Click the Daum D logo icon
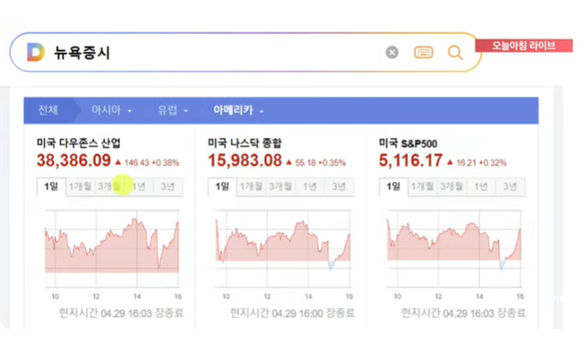 (x=35, y=52)
